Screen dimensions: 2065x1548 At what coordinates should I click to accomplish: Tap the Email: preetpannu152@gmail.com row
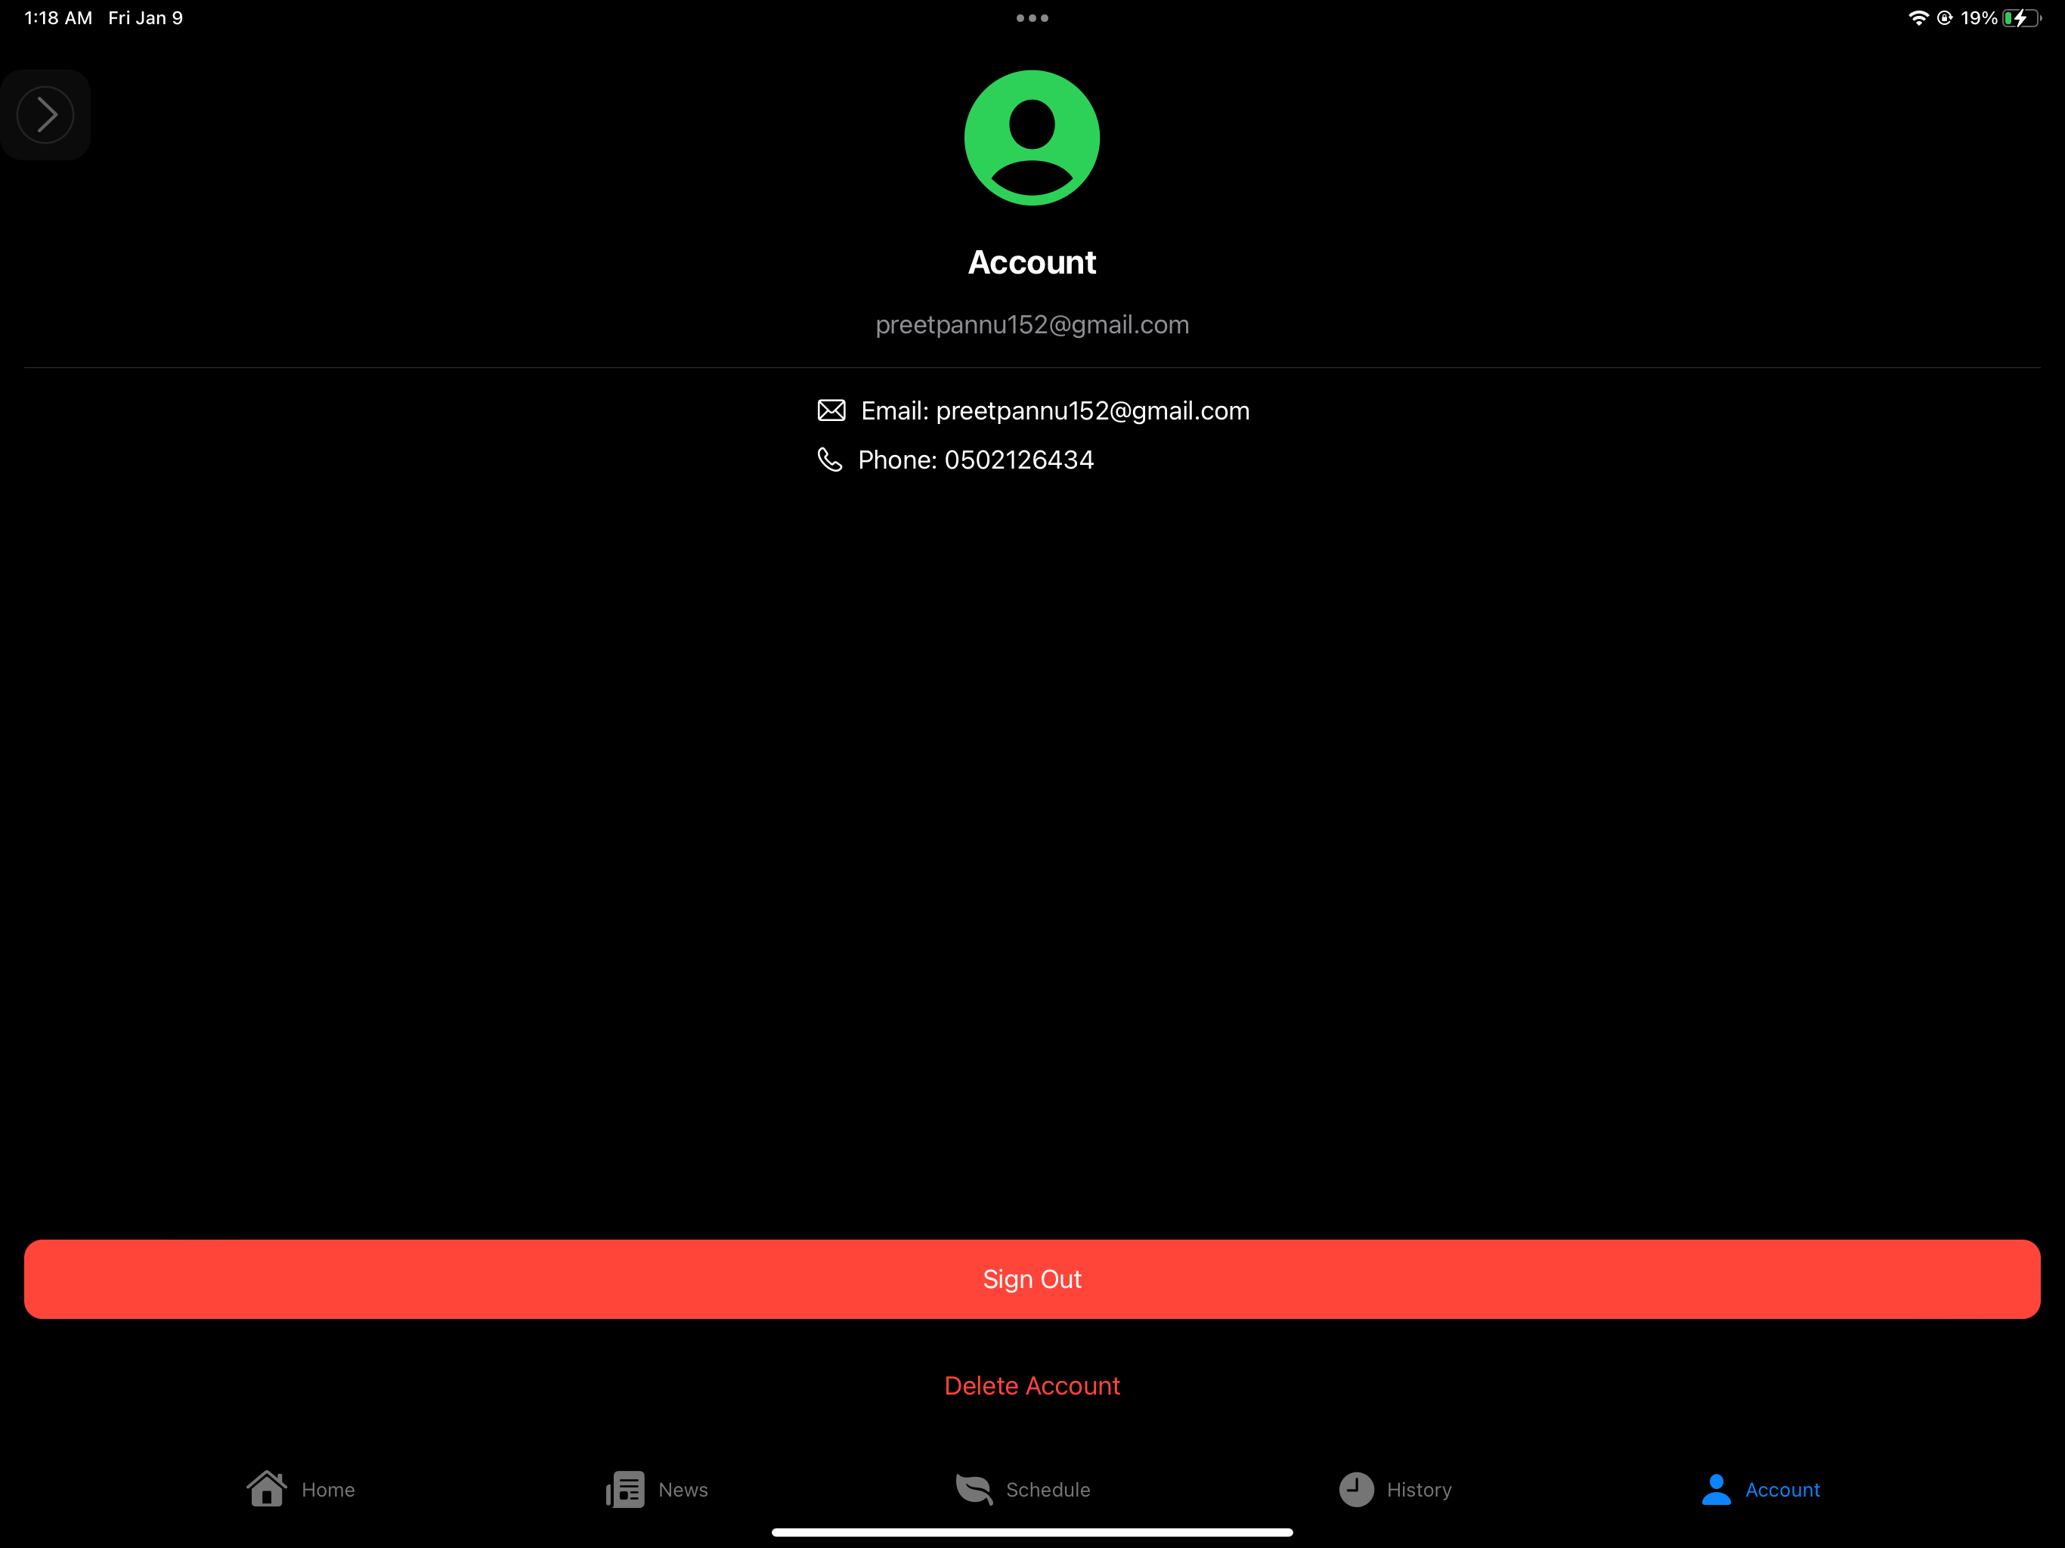point(1032,410)
